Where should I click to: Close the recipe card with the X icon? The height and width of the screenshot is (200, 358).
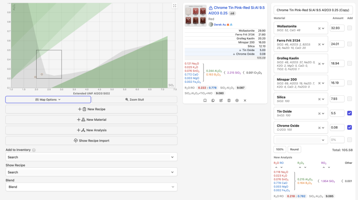pyautogui.click(x=245, y=101)
